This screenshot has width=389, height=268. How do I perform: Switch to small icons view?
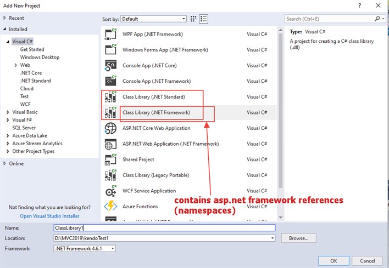[x=193, y=19]
